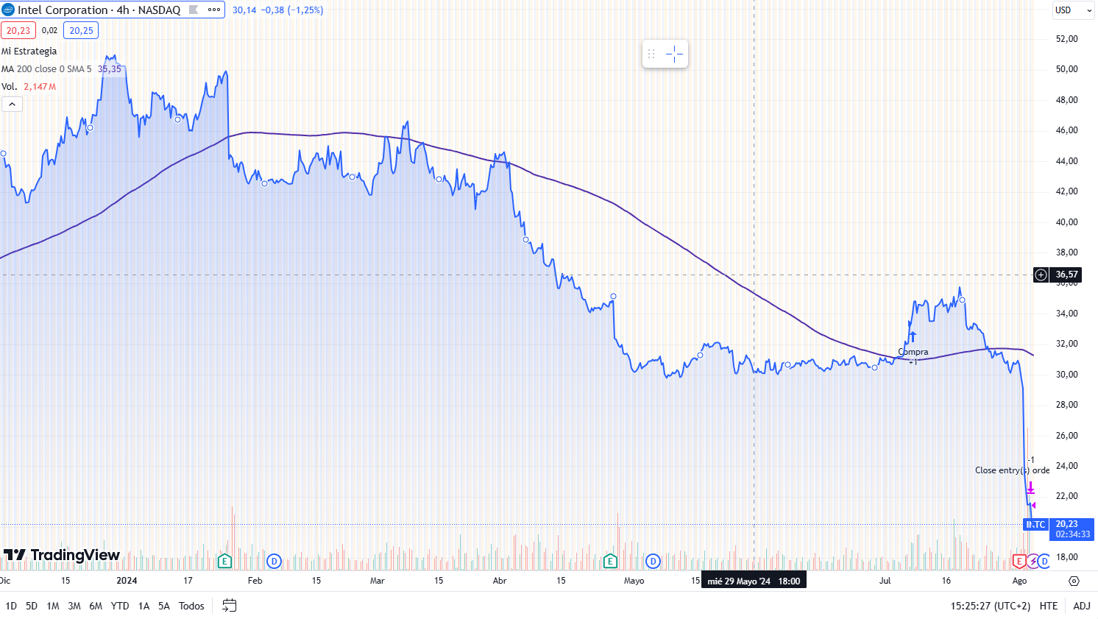Toggle HTE extended hours session

pos(1049,606)
